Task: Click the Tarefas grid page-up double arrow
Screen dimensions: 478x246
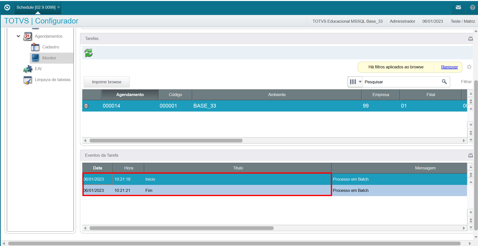Action: (471, 101)
